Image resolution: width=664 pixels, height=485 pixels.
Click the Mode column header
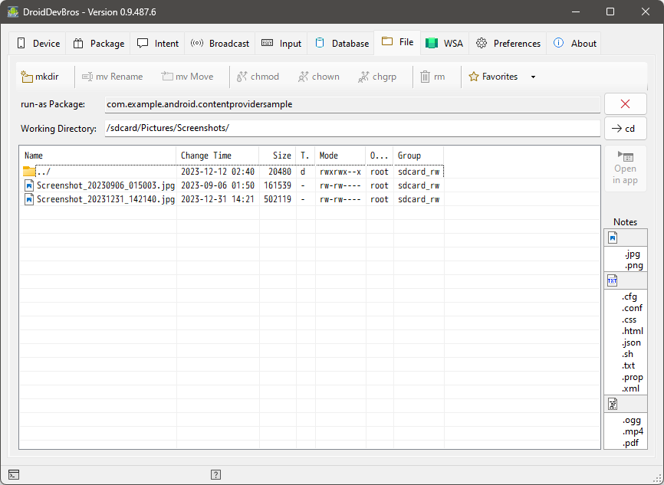[x=340, y=156]
